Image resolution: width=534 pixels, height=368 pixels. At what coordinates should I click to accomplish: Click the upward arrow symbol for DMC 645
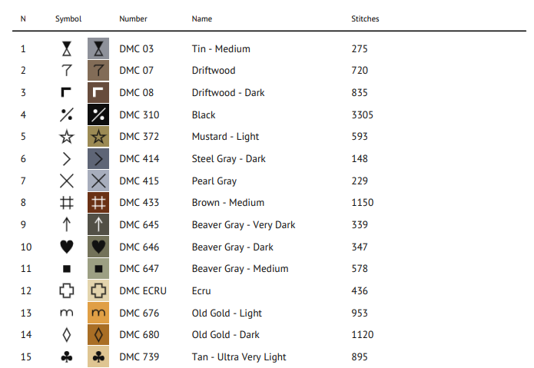coord(67,224)
